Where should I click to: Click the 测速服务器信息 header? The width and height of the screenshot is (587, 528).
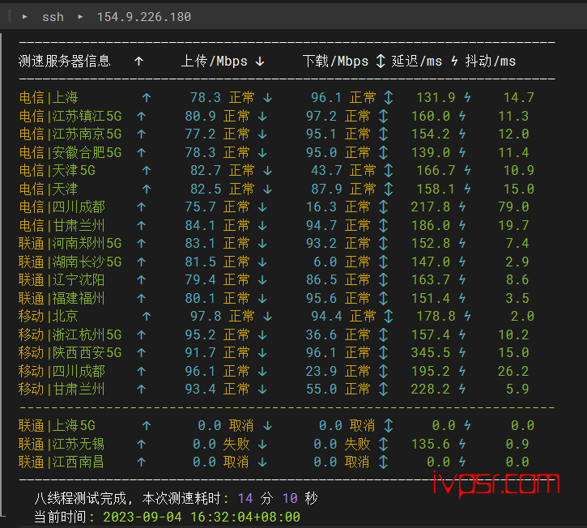tap(65, 61)
